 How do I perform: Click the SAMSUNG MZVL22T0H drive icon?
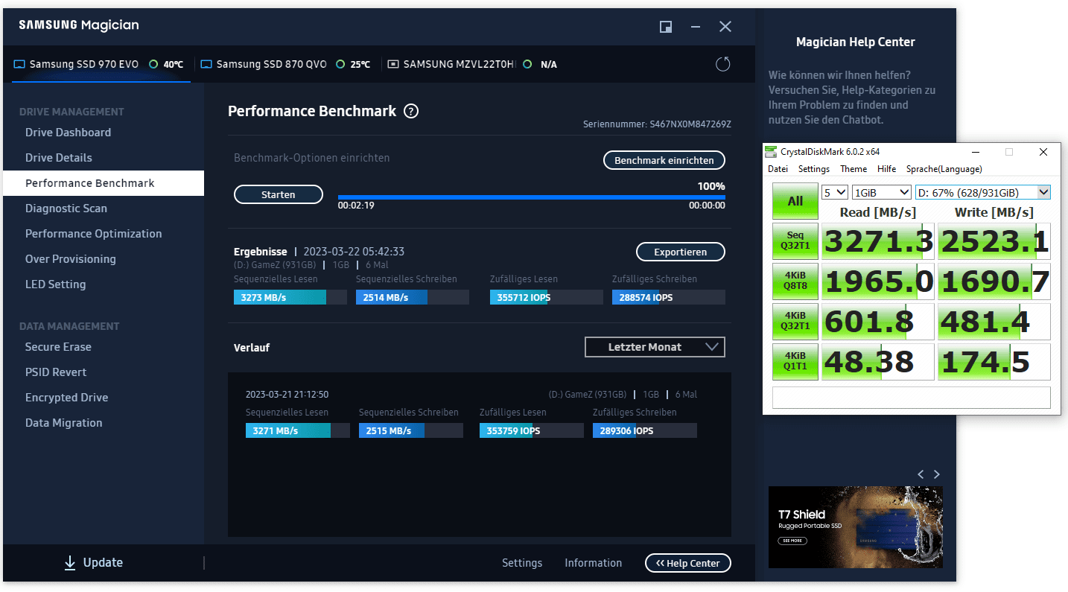pyautogui.click(x=393, y=65)
